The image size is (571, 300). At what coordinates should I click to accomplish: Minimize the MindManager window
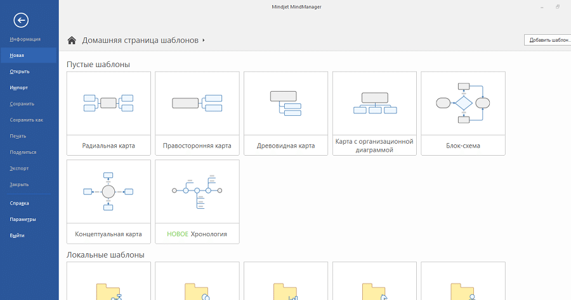542,7
